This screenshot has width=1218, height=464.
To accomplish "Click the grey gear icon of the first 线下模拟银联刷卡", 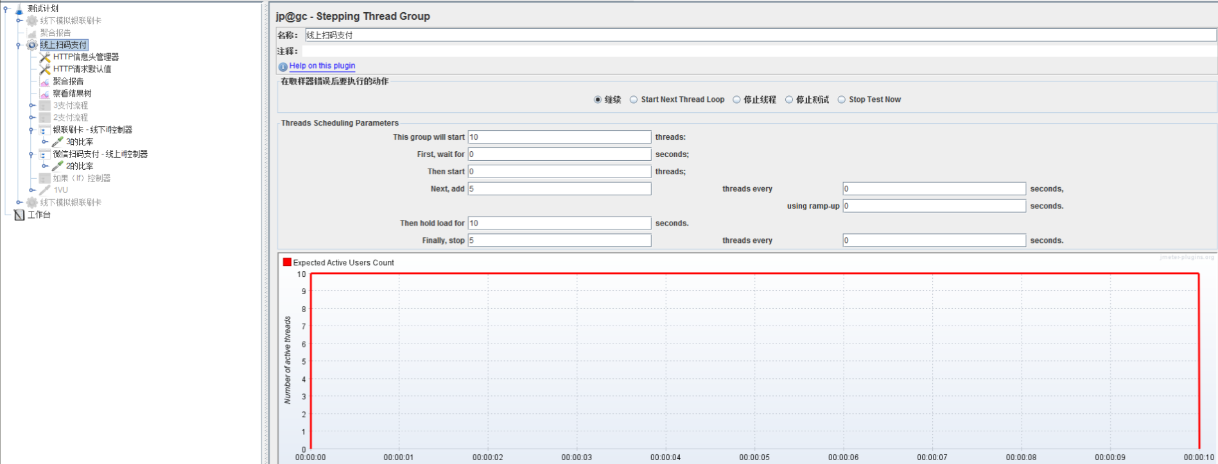I will (x=31, y=21).
